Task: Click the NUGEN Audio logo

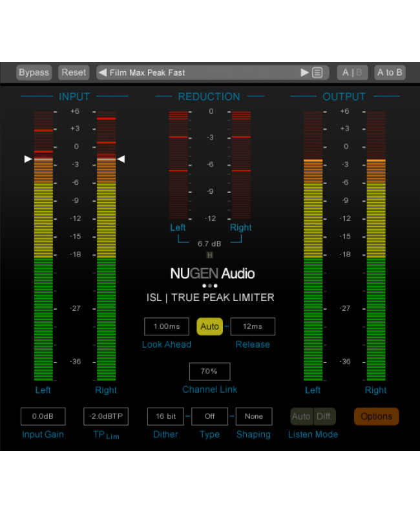Action: (x=213, y=273)
